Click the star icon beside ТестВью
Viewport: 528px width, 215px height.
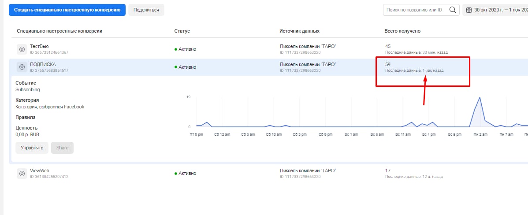(x=22, y=49)
